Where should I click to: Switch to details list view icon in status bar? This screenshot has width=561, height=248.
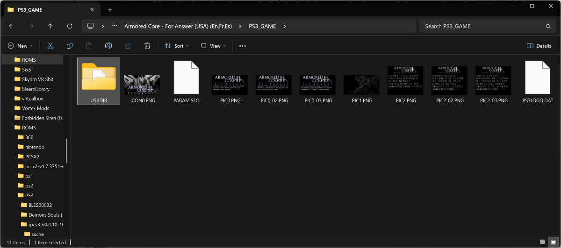542,242
